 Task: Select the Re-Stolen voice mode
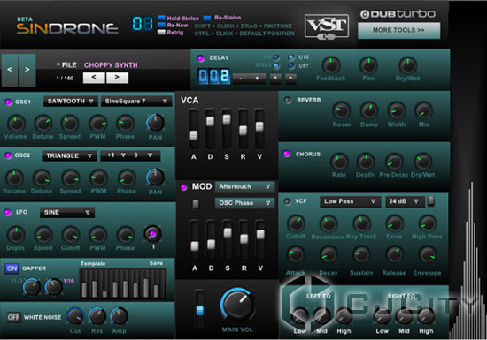click(x=207, y=18)
